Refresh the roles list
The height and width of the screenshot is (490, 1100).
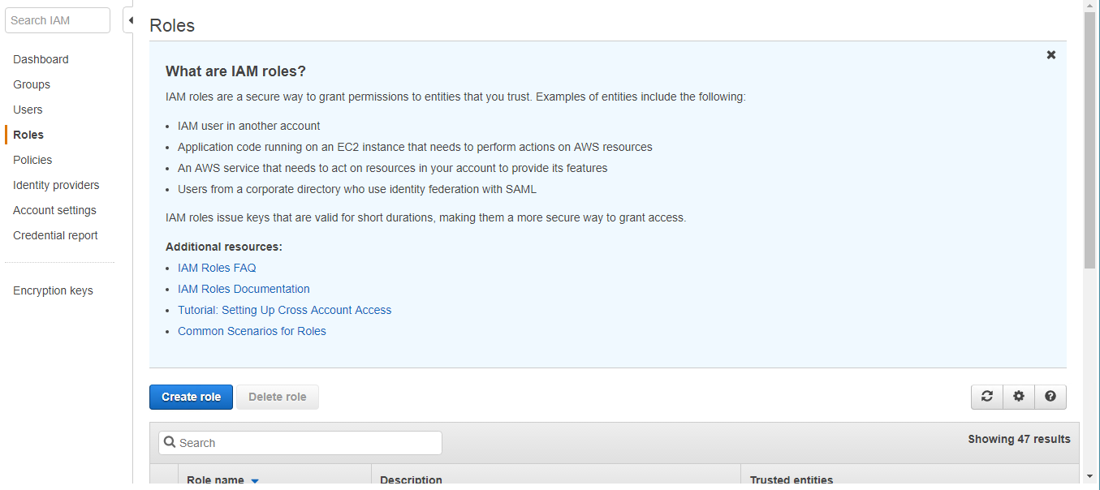[x=987, y=397]
